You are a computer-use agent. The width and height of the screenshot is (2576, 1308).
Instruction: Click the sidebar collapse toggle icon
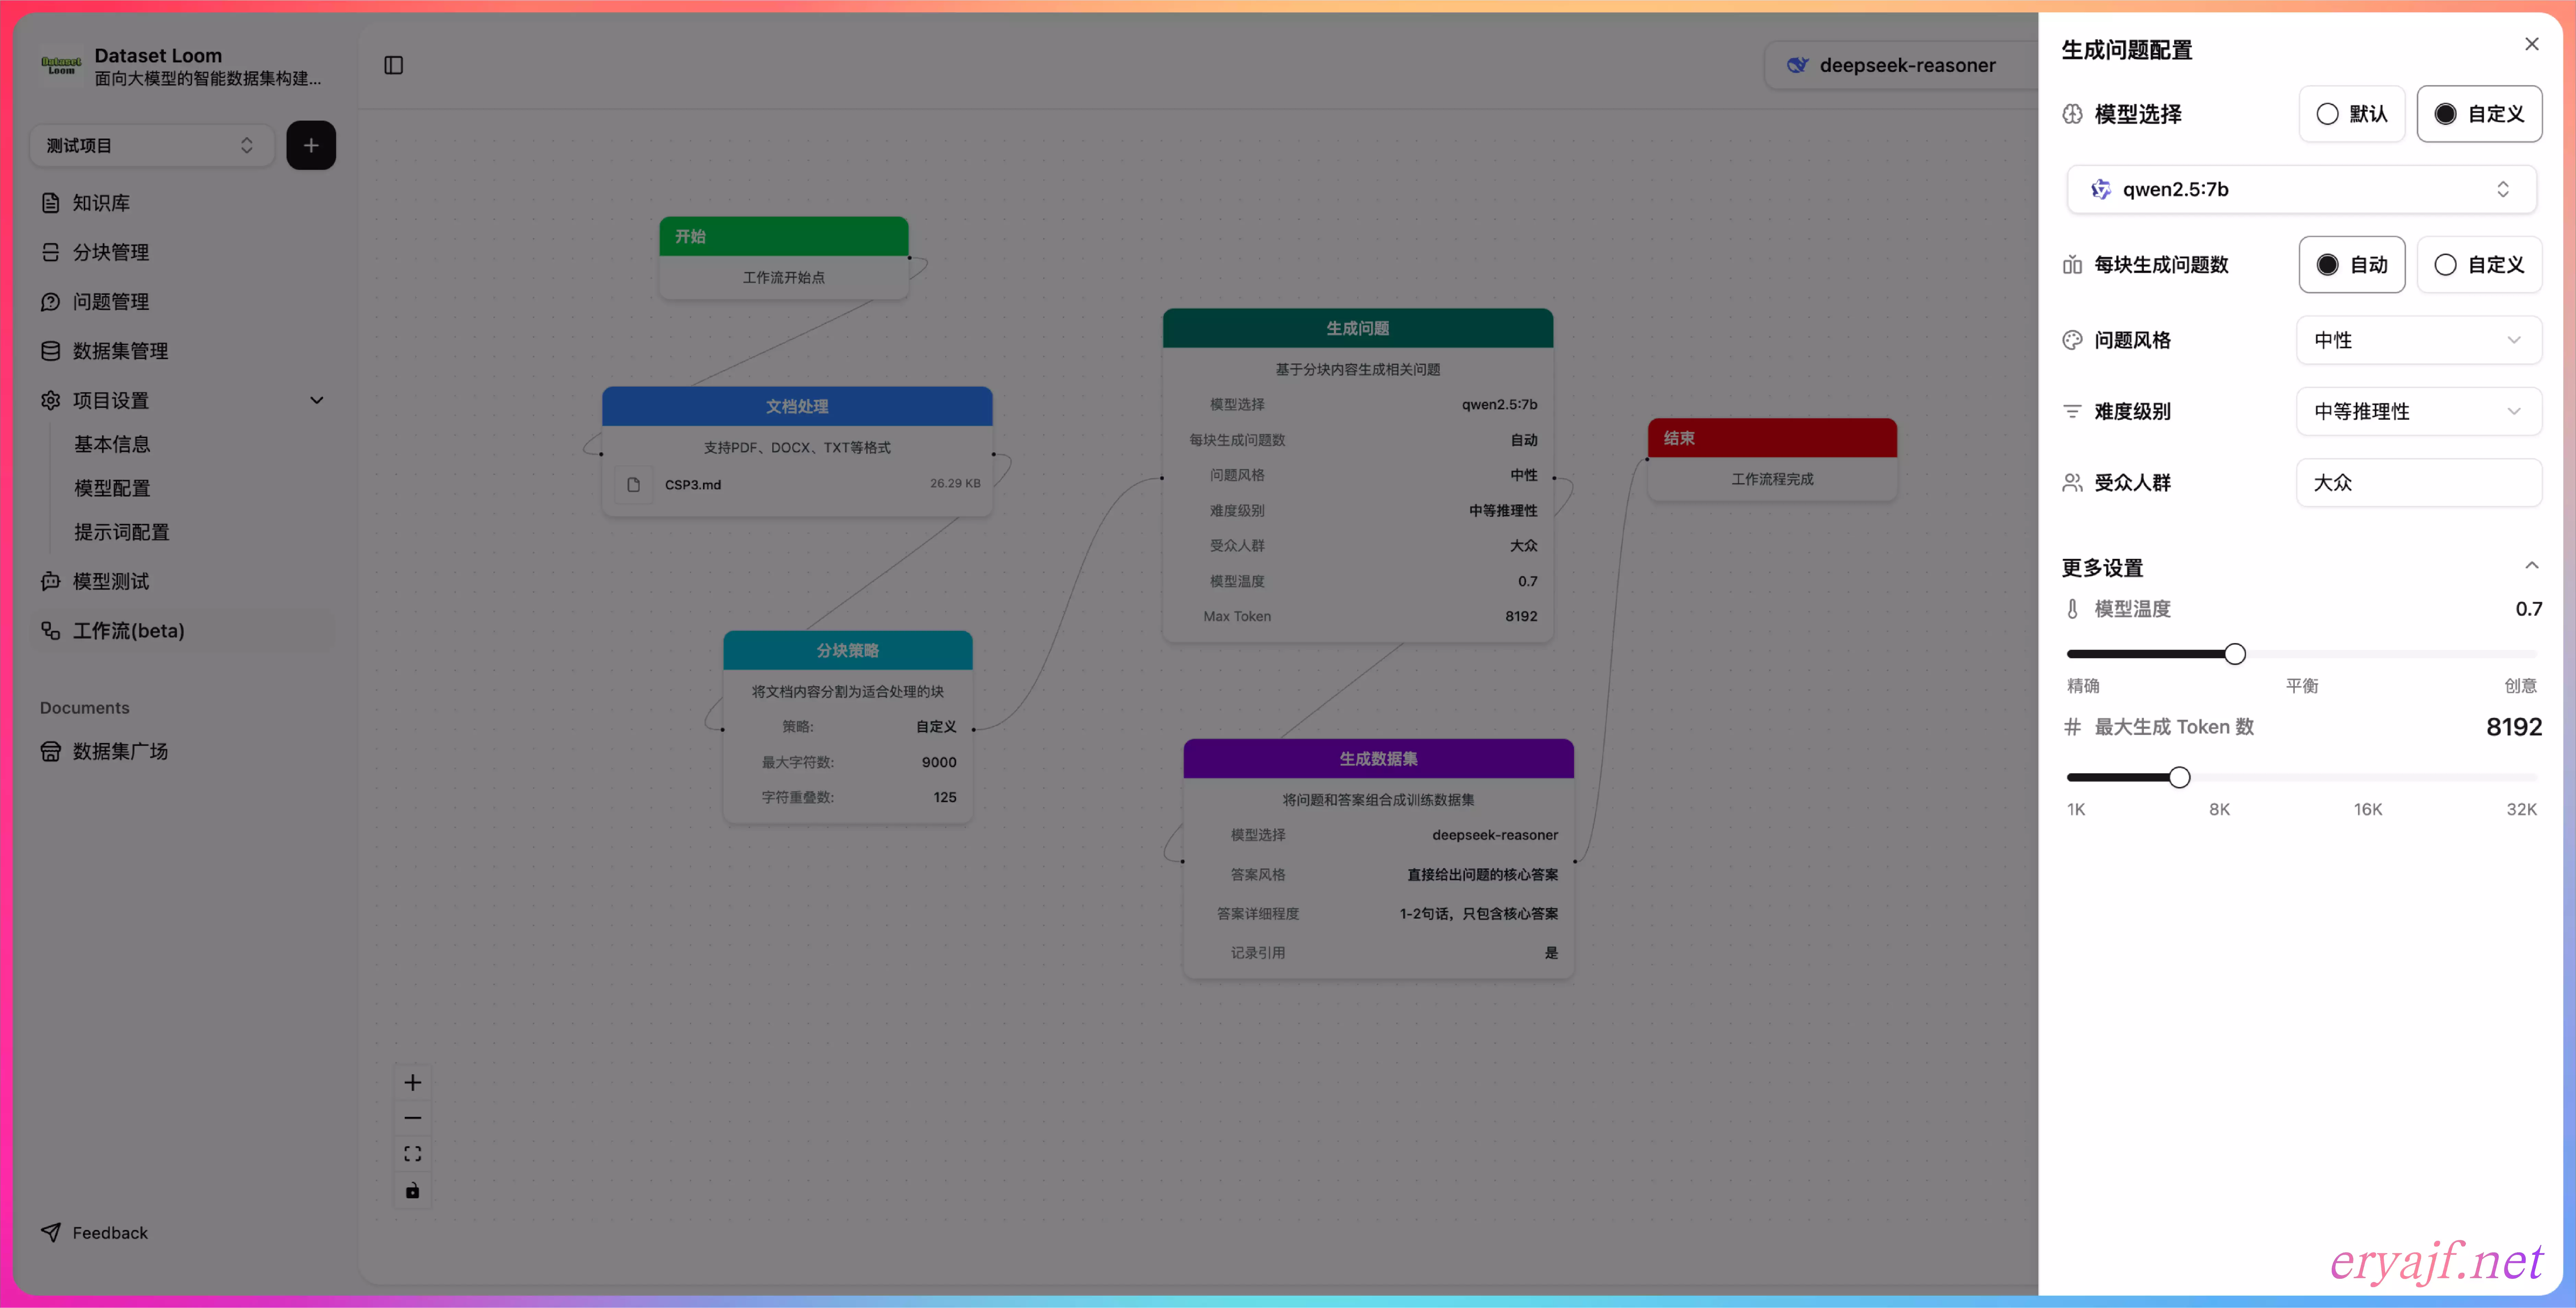pos(393,65)
